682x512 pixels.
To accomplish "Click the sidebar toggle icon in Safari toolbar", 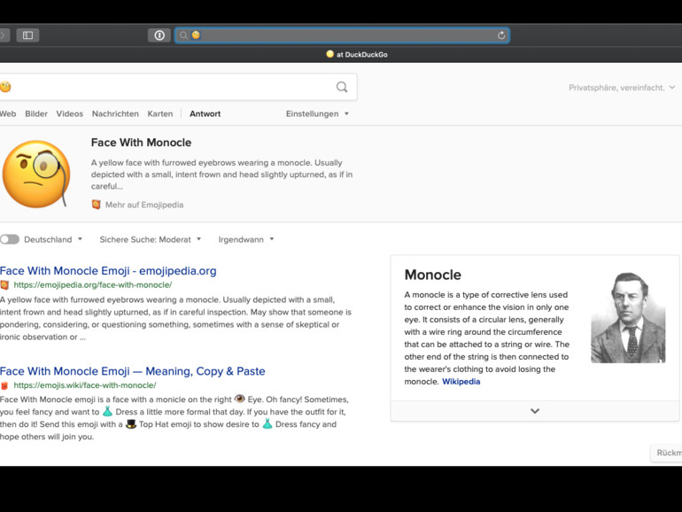I will pyautogui.click(x=27, y=35).
